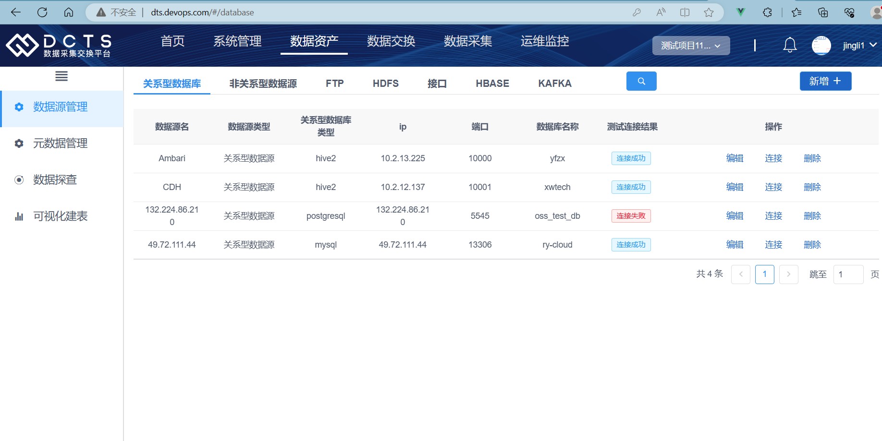882x441 pixels.
Task: Open 运维监控 menu
Action: click(x=545, y=41)
